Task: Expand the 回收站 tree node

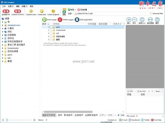Action: [3, 38]
